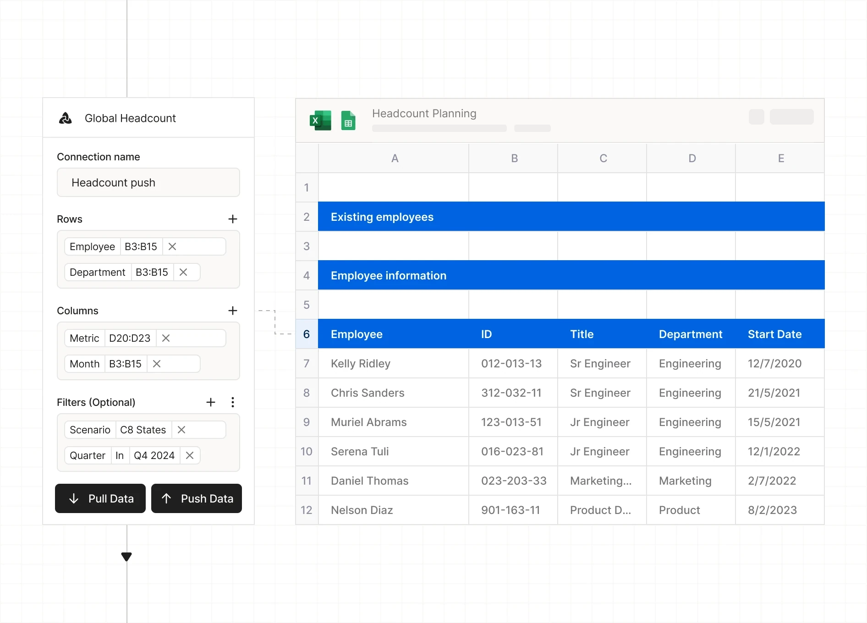The height and width of the screenshot is (623, 867).
Task: Add a new Rows entry with plus
Action: pos(233,219)
